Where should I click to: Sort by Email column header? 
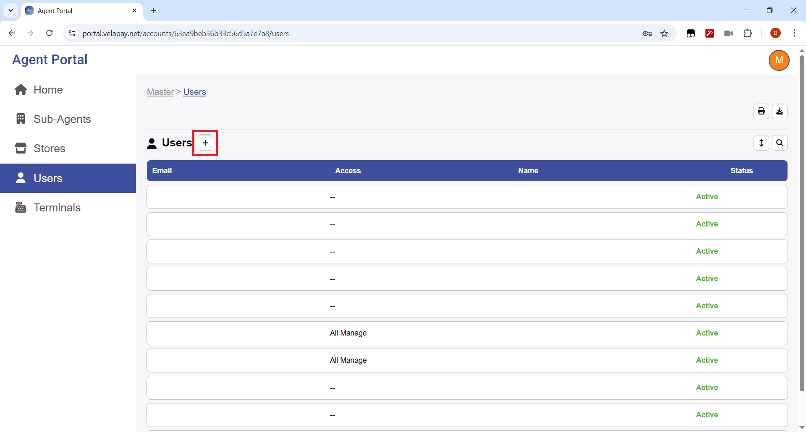click(x=162, y=171)
